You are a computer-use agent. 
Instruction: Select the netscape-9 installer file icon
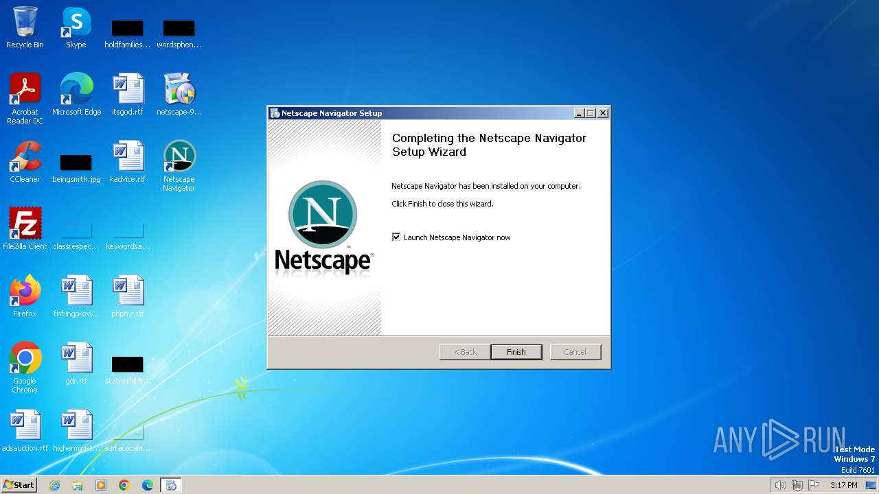[179, 95]
